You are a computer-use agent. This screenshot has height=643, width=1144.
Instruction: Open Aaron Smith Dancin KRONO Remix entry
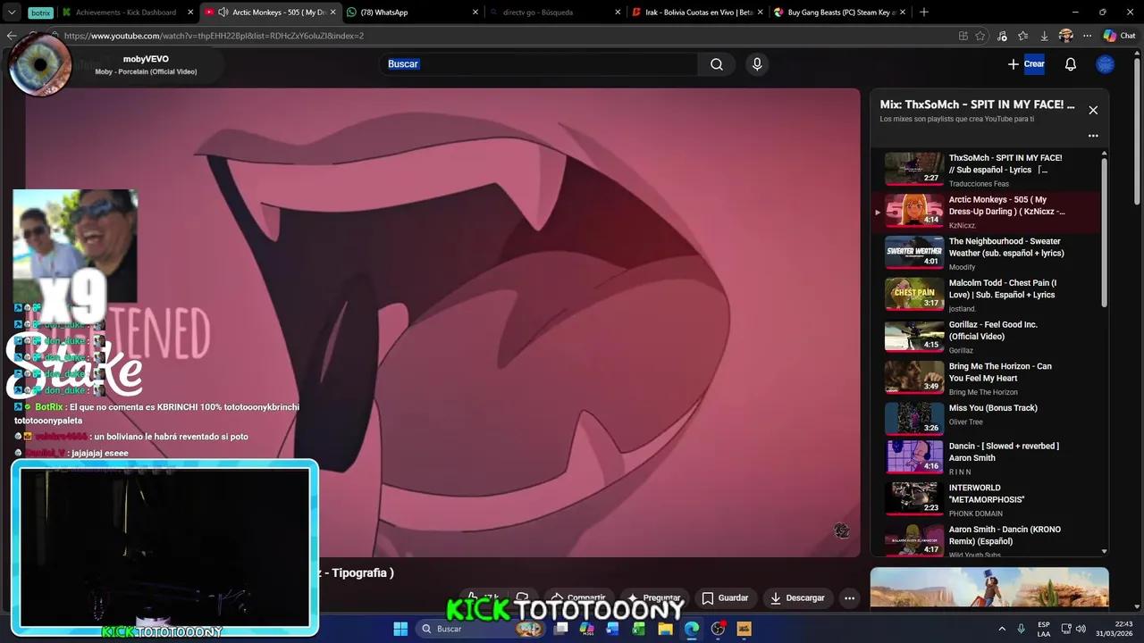pyautogui.click(x=988, y=540)
